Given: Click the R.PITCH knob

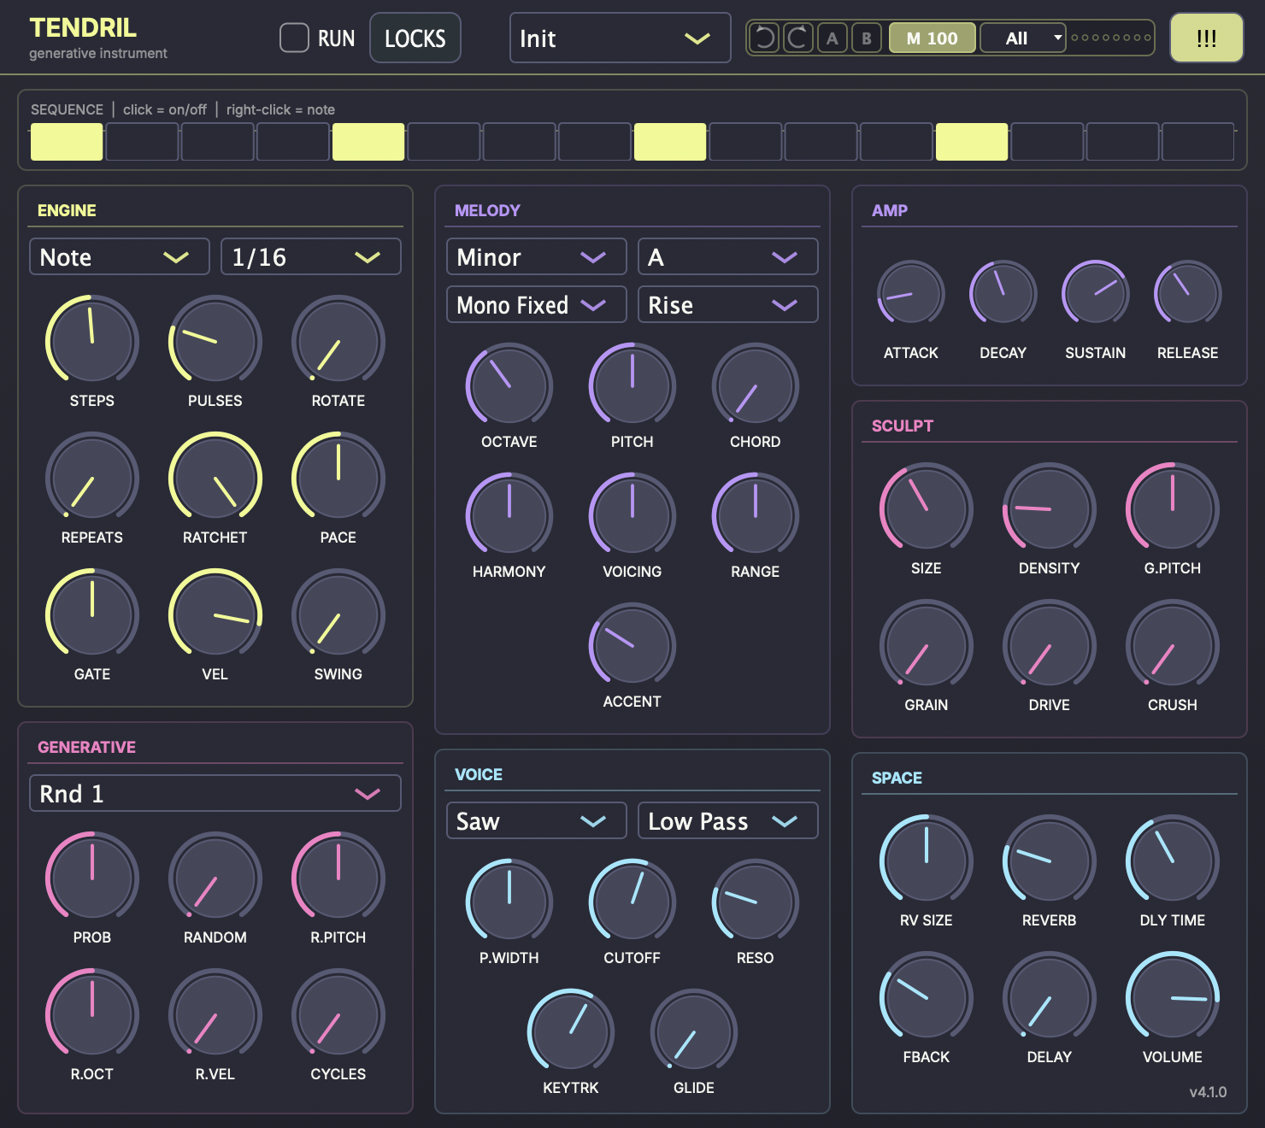Looking at the screenshot, I should (x=338, y=878).
